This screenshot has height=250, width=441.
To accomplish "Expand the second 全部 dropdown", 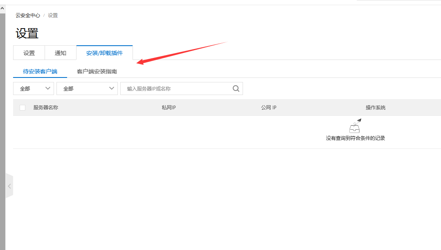I will [x=87, y=88].
